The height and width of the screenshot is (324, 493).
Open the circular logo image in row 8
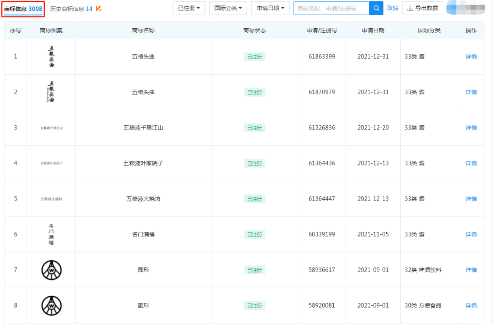click(x=52, y=305)
